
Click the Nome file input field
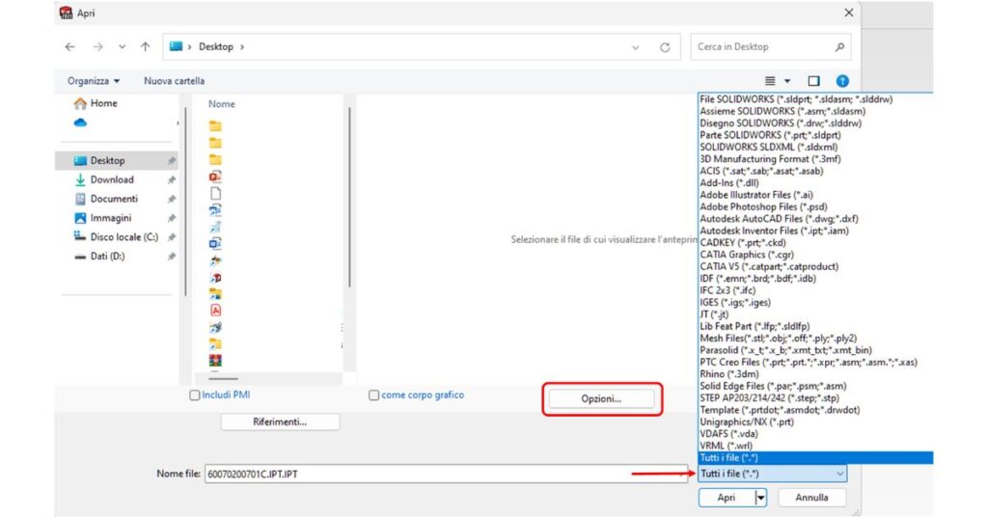[446, 475]
